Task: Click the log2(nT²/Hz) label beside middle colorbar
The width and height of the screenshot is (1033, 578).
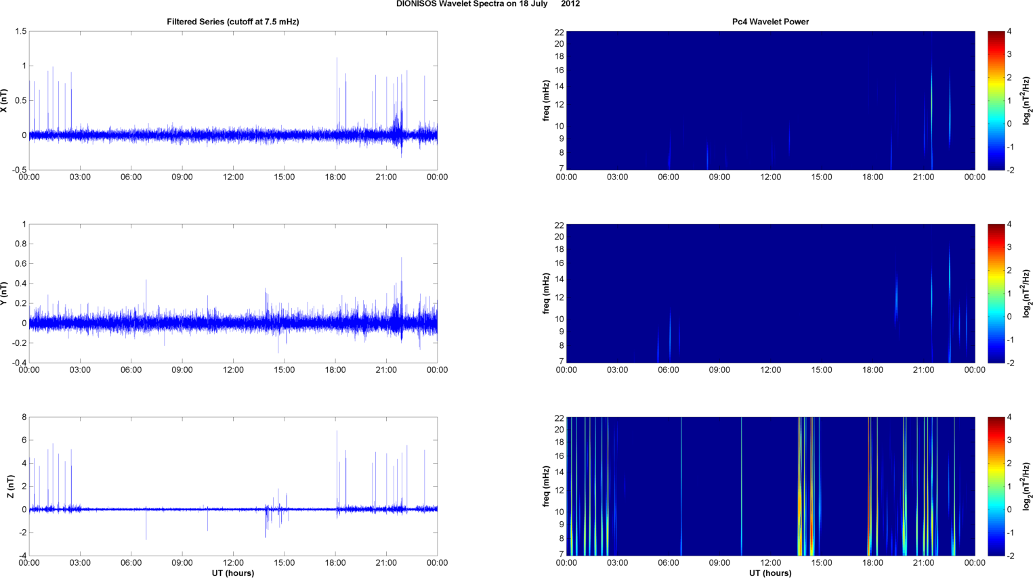Action: 1027,293
